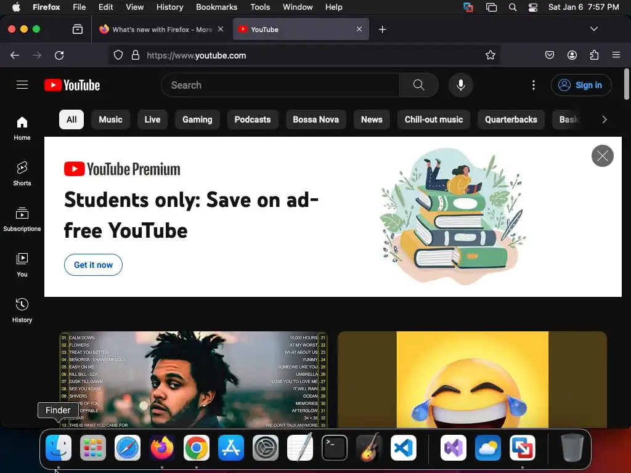631x473 pixels.
Task: Save page to Pocket
Action: 549,55
